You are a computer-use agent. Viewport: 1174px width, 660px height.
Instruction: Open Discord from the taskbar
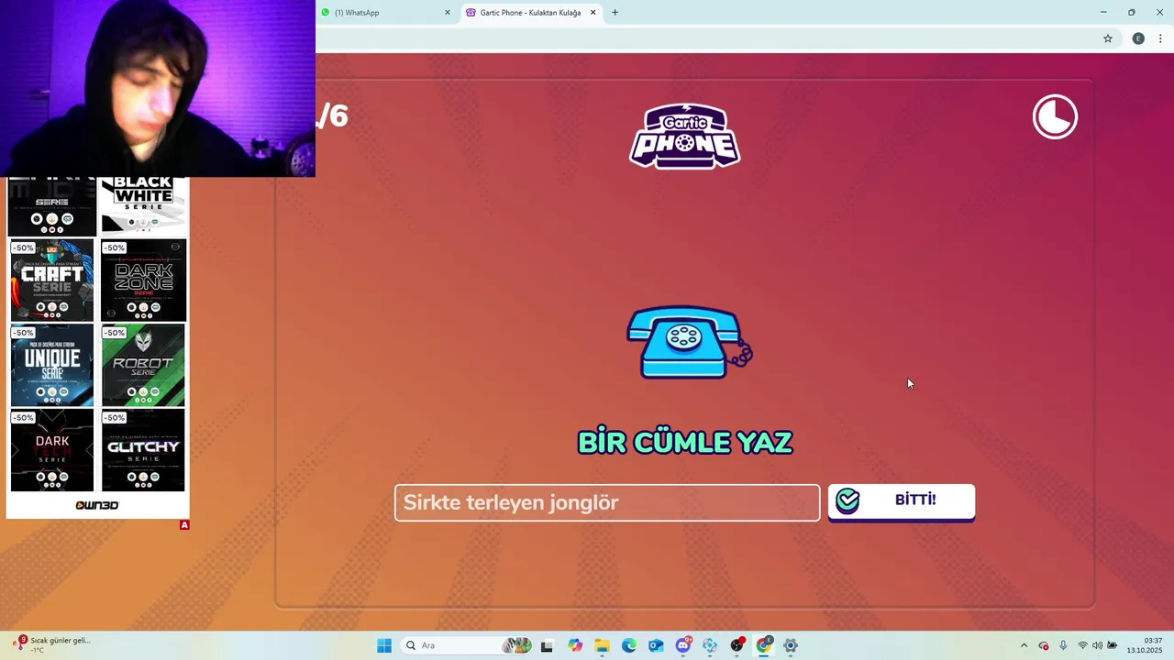pyautogui.click(x=683, y=645)
